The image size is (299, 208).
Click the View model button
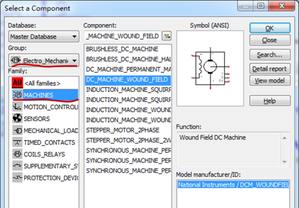click(x=270, y=80)
